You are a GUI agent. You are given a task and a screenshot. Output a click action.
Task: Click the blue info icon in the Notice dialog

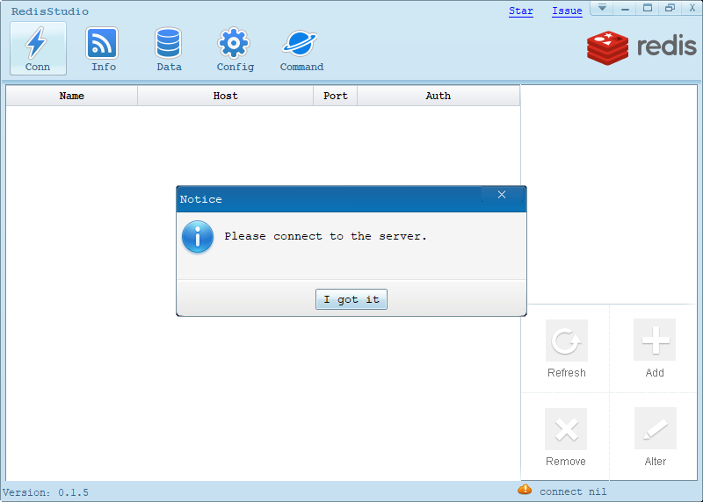pos(198,237)
